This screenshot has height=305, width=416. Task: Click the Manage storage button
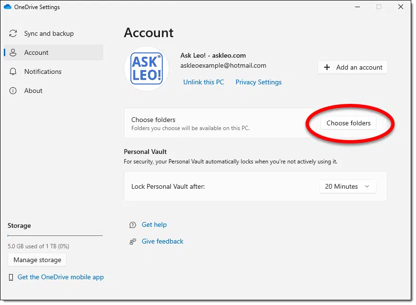pos(37,260)
